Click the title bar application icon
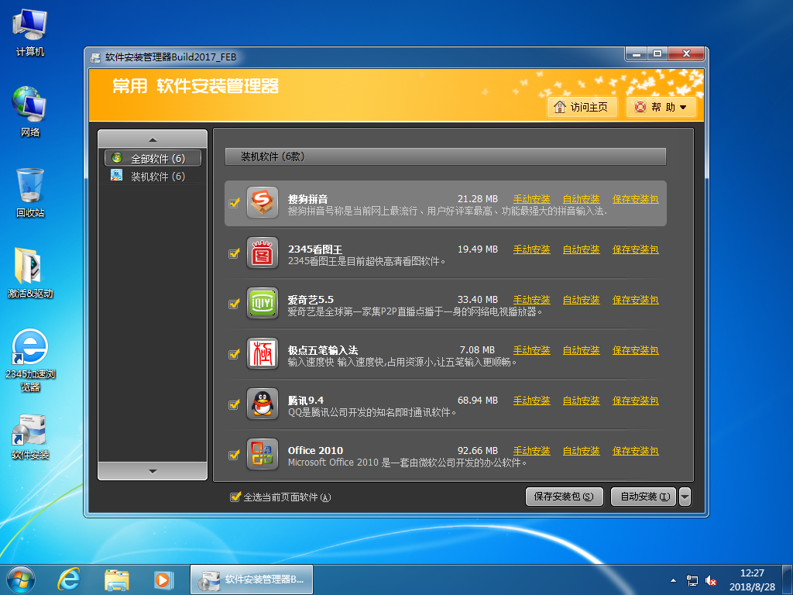793x595 pixels. coord(95,57)
